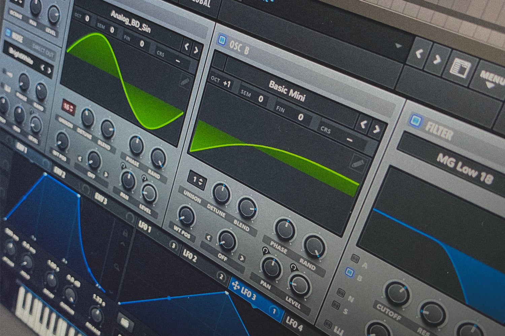Open the Basic Mini wavetable selector
This screenshot has height=336, width=505.
click(x=287, y=91)
